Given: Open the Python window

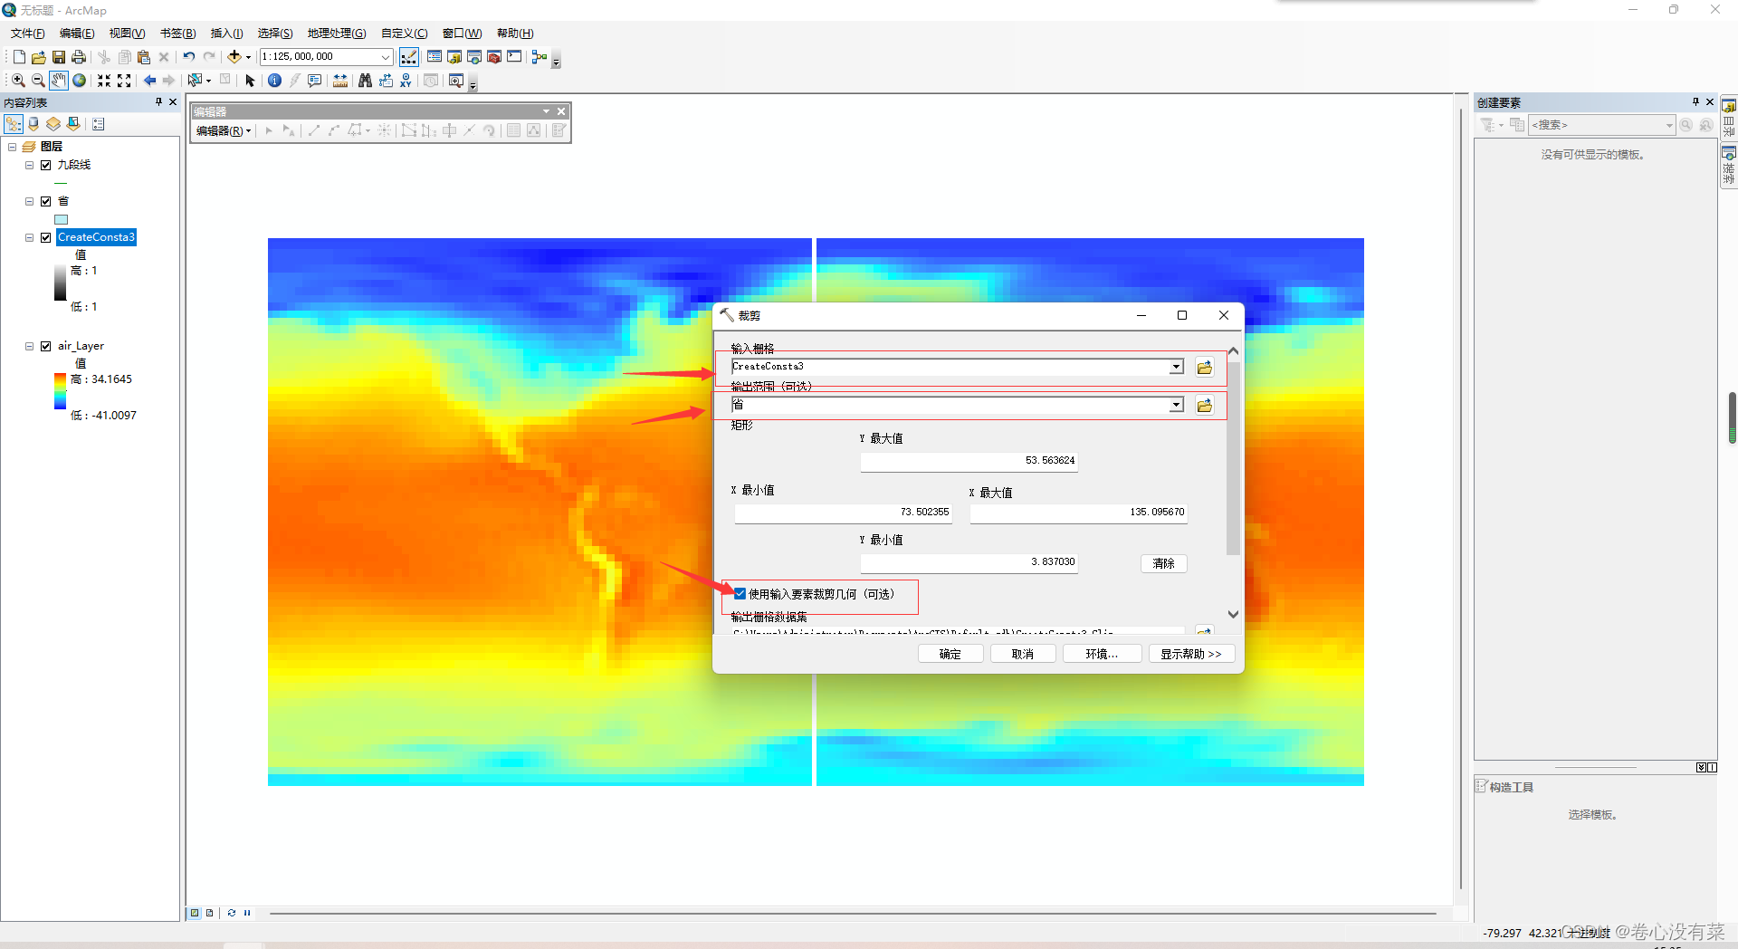Looking at the screenshot, I should coord(514,57).
